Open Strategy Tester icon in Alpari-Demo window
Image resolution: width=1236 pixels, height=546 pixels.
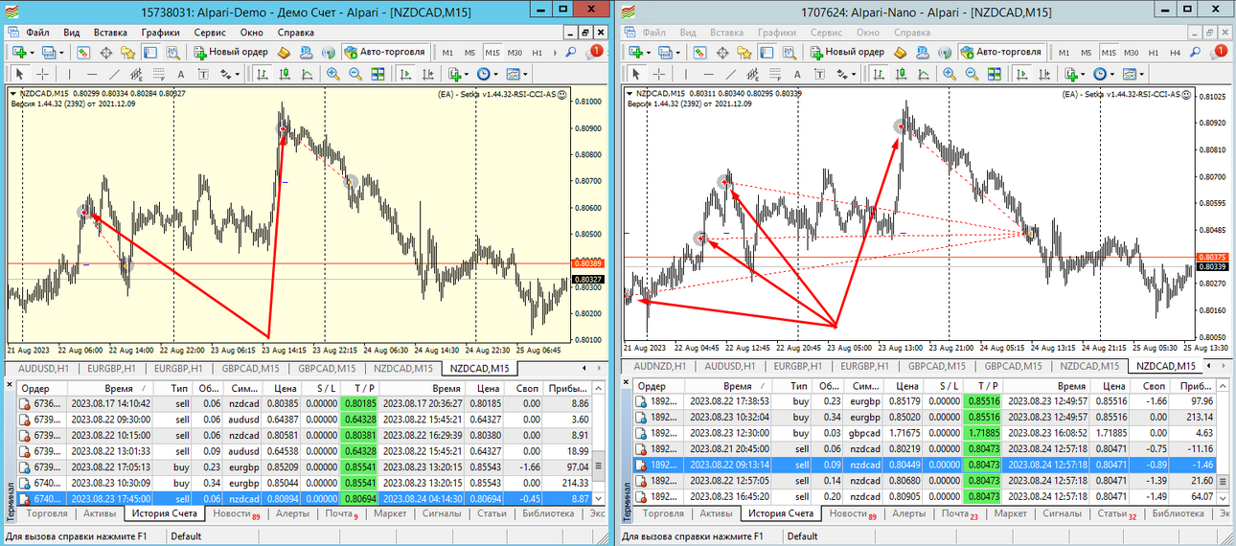point(172,52)
